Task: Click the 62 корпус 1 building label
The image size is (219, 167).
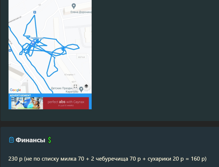Action: point(70,74)
